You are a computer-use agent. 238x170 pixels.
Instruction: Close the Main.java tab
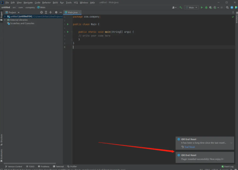(79, 13)
